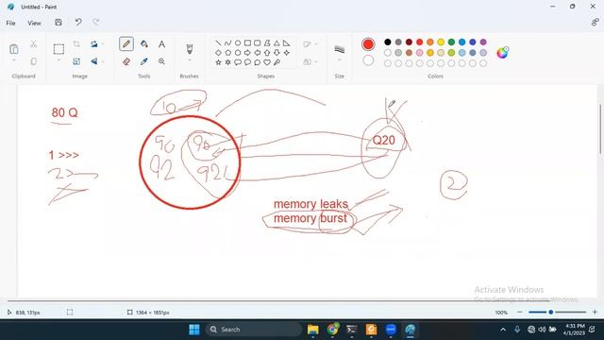Open the line Size selector

[x=340, y=49]
